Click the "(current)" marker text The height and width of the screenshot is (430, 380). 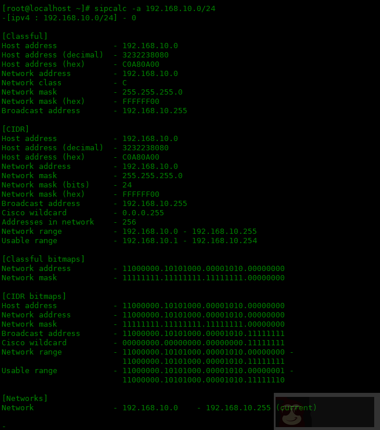[x=296, y=408]
